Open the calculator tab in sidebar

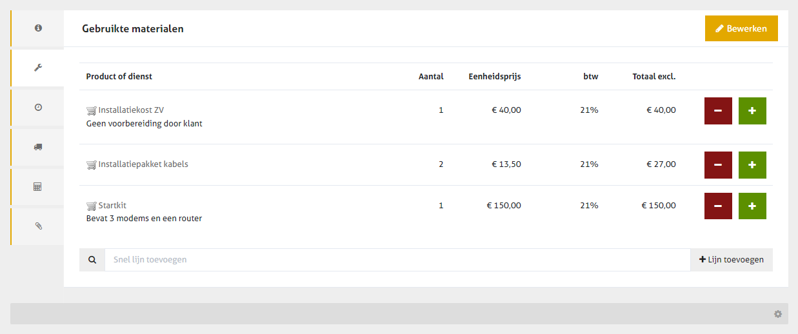(38, 186)
